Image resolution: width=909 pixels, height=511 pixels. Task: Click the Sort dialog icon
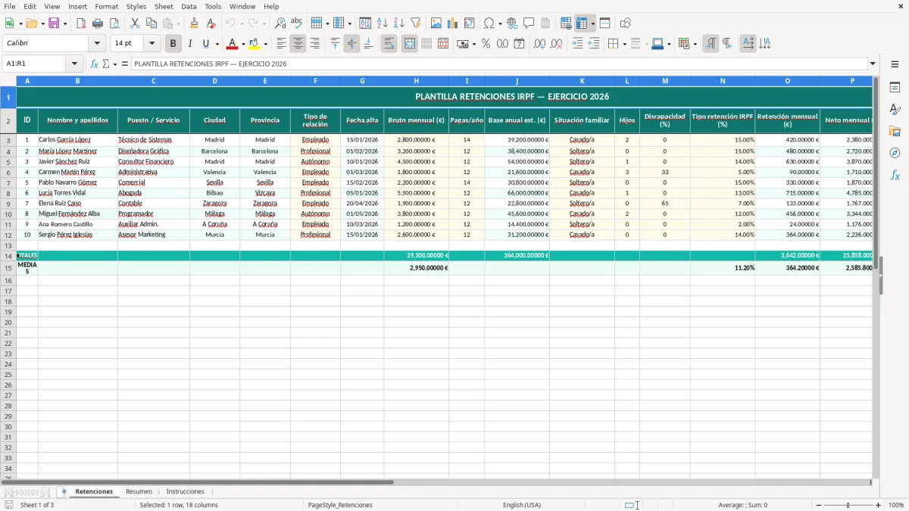[365, 23]
